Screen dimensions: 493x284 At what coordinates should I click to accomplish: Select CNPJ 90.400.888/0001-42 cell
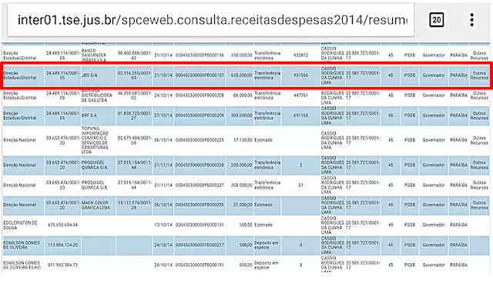pyautogui.click(x=134, y=55)
